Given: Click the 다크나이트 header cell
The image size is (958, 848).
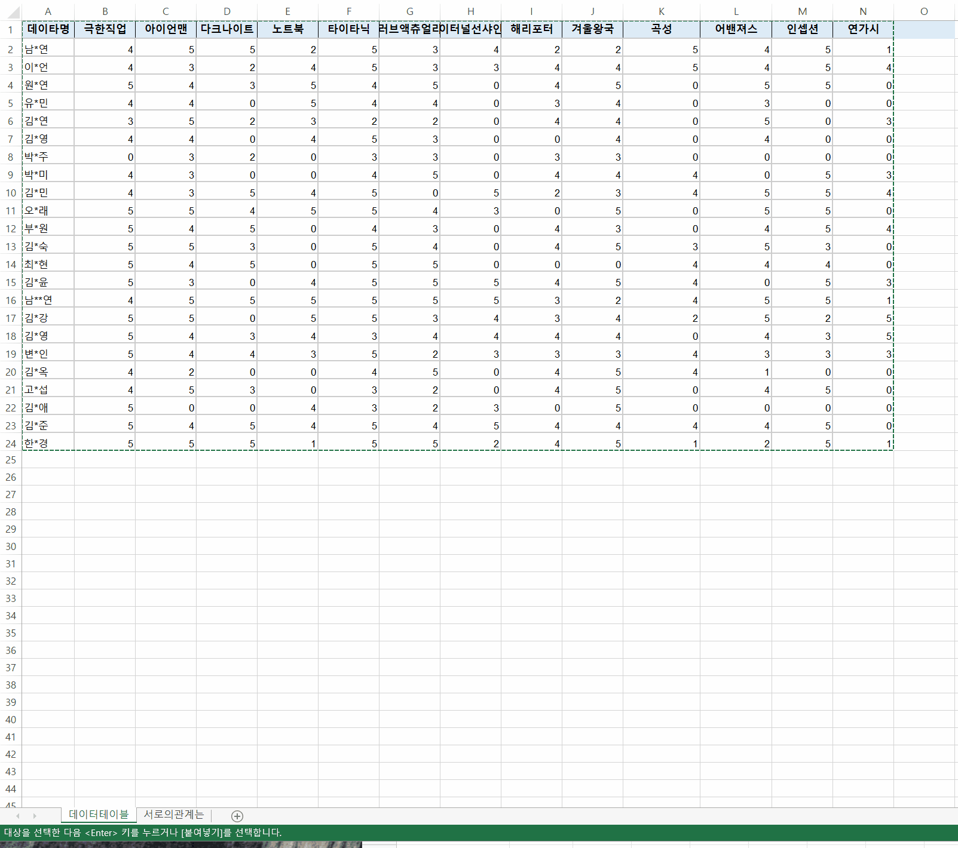Looking at the screenshot, I should coord(227,29).
